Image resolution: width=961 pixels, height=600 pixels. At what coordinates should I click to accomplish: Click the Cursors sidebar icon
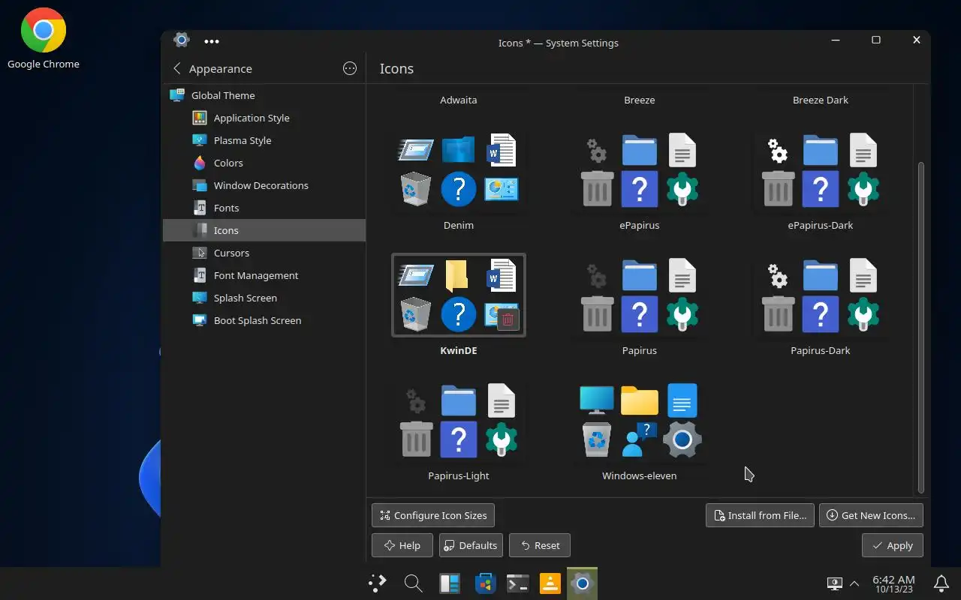(x=199, y=253)
